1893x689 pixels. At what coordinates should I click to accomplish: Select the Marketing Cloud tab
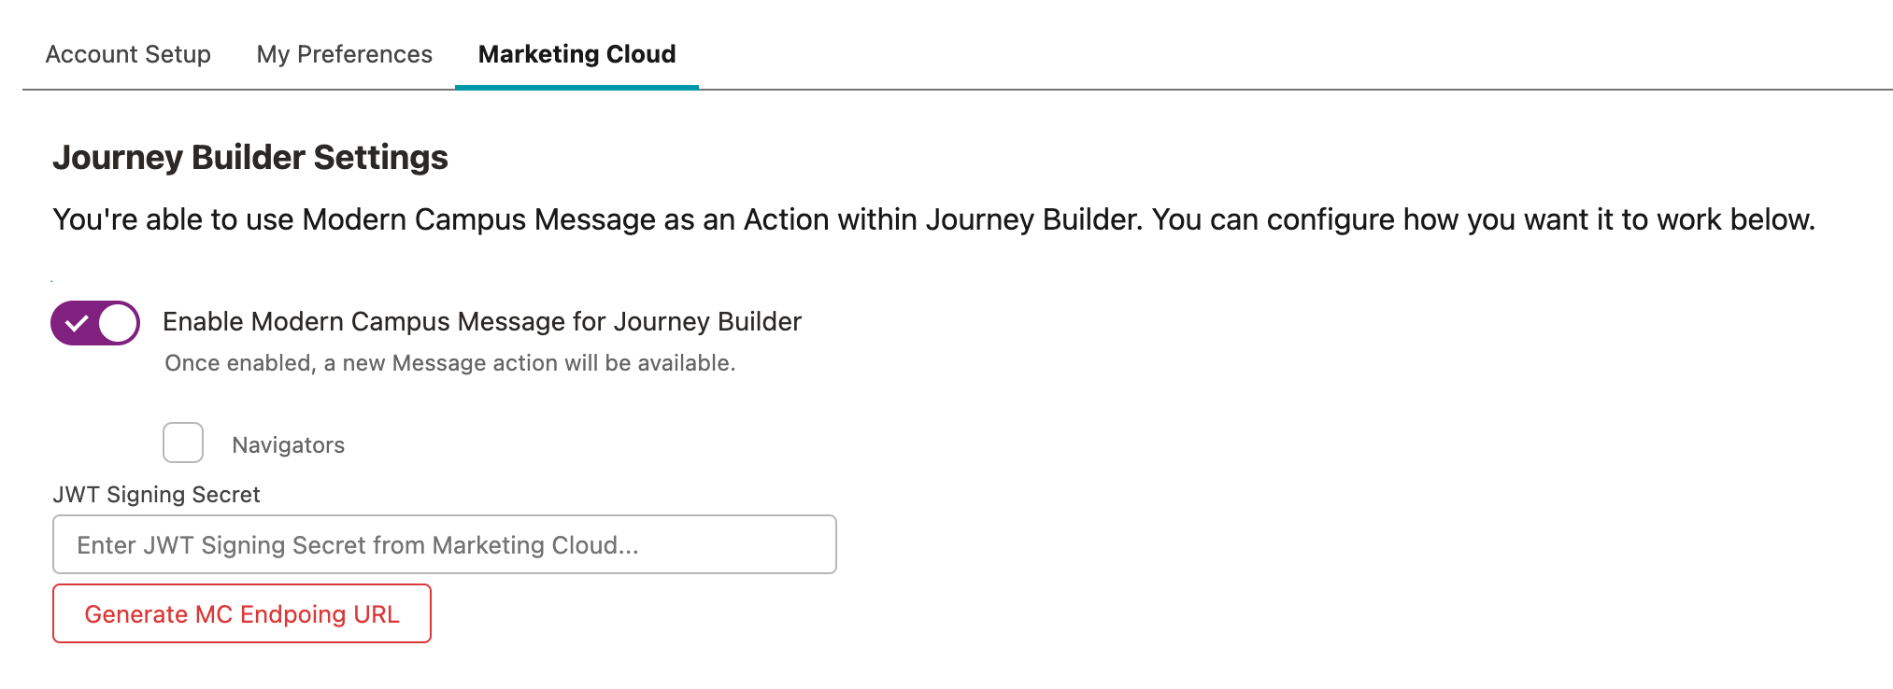tap(576, 54)
